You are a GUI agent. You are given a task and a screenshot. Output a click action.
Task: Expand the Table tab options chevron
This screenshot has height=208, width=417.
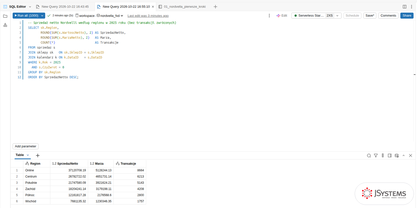[28, 155]
